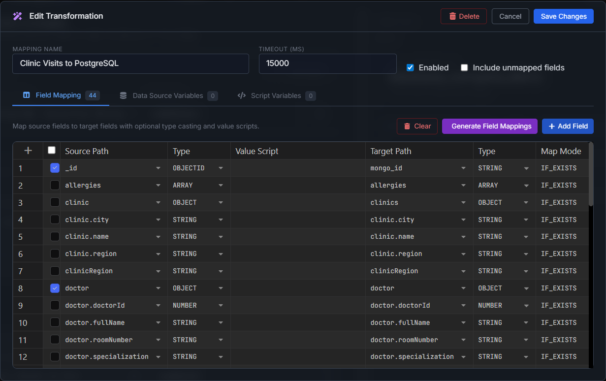Open doctor.roomNumber target type dropdown
The width and height of the screenshot is (606, 381).
(x=526, y=340)
